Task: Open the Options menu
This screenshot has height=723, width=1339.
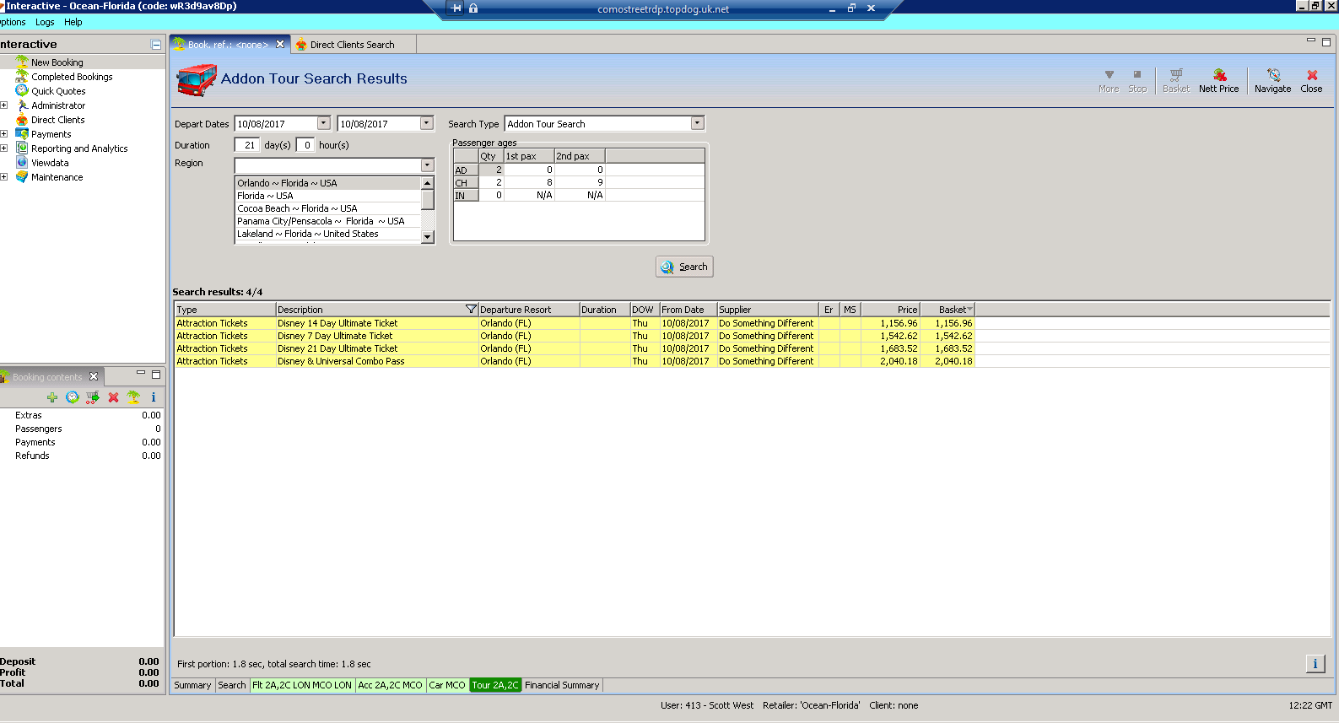Action: click(13, 22)
